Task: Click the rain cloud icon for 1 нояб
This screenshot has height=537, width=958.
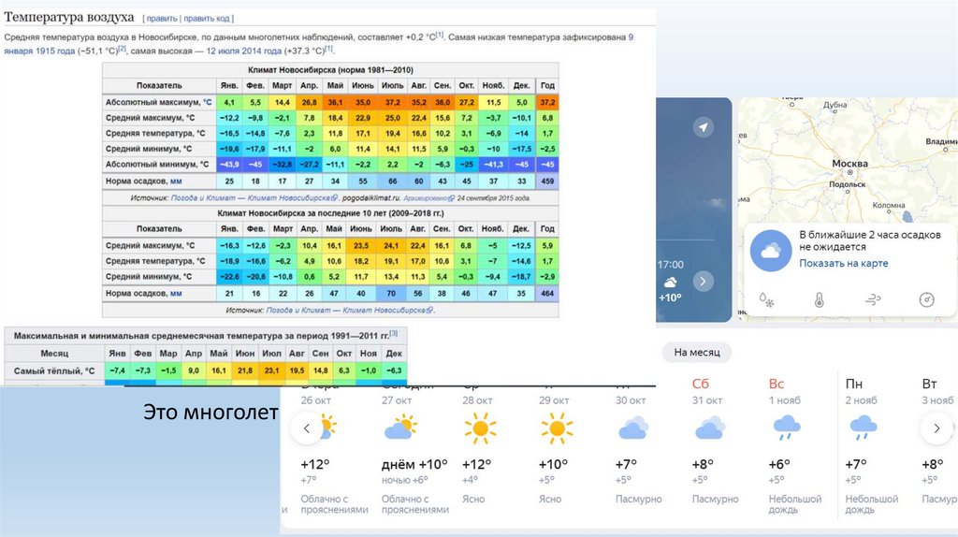Action: click(783, 428)
